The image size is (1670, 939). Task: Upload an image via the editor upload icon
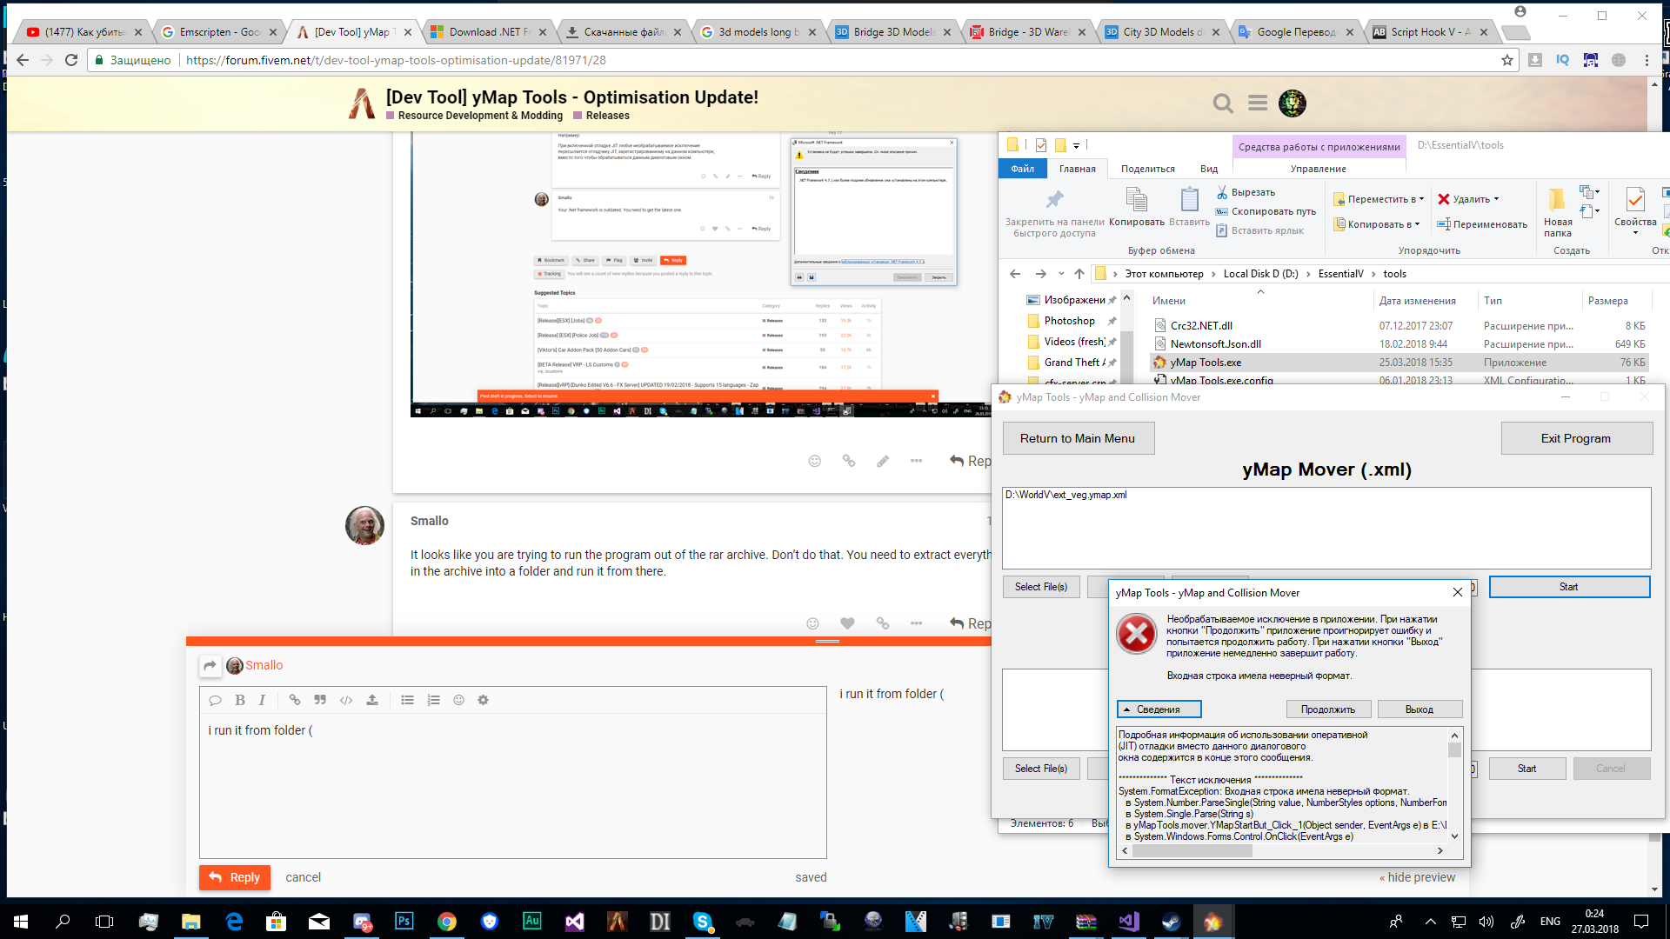373,700
